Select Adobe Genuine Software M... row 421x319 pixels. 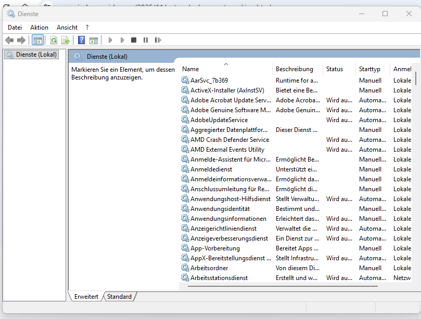click(x=296, y=110)
